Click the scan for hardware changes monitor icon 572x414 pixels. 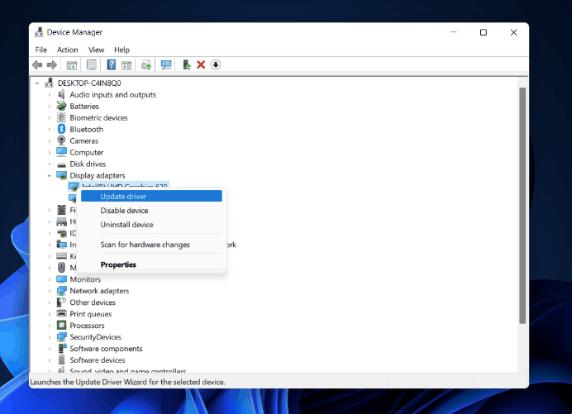coord(166,64)
